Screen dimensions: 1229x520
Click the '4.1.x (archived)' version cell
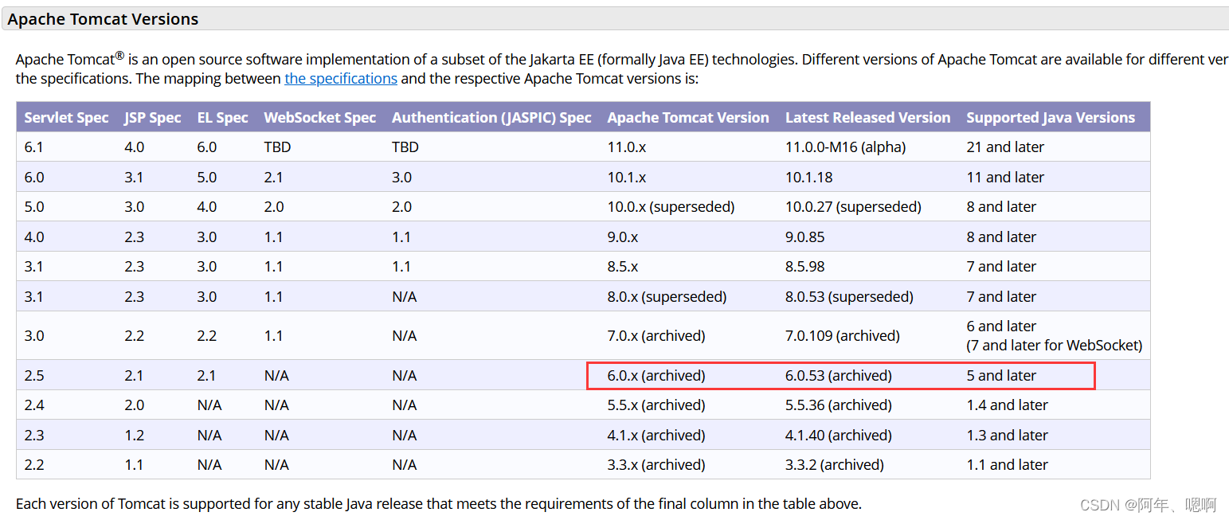pos(656,436)
